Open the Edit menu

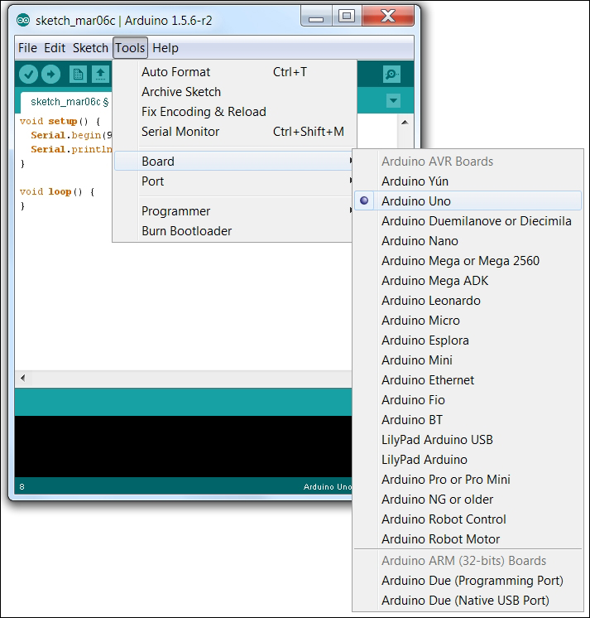point(55,48)
